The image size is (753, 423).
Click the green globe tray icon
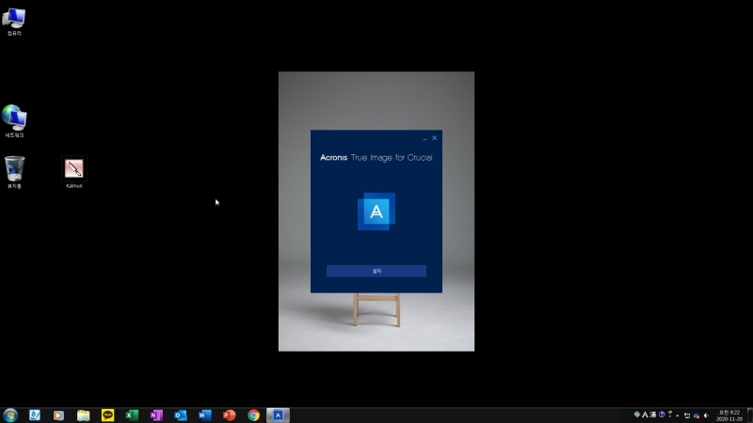coord(637,415)
